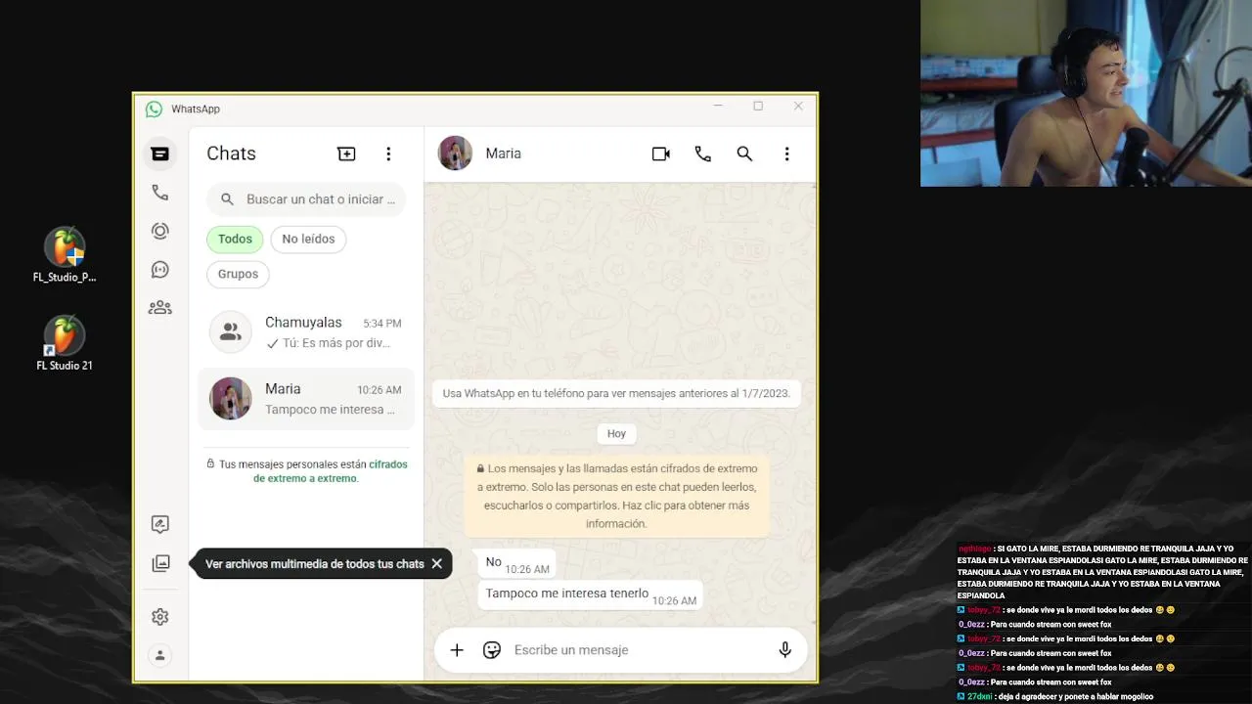Open the FL_Studio_P... desktop installer icon

tap(65, 255)
